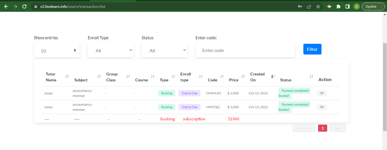Image resolution: width=387 pixels, height=150 pixels.
Task: Click One to One badge in OMMUM row
Action: [x=189, y=93]
